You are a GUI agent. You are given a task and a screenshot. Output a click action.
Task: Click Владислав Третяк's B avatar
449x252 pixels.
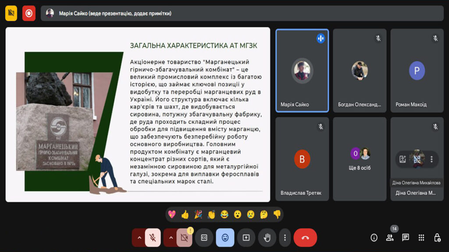[x=302, y=159]
